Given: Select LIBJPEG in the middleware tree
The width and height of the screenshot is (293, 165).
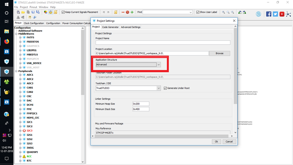Looking at the screenshot, I should (x=32, y=50).
